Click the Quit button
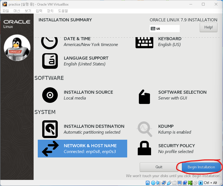Screen dimensions: 223x186 [159, 167]
